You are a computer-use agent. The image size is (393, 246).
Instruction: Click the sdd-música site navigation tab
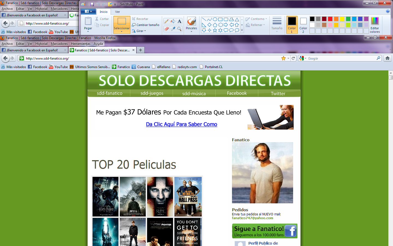194,93
